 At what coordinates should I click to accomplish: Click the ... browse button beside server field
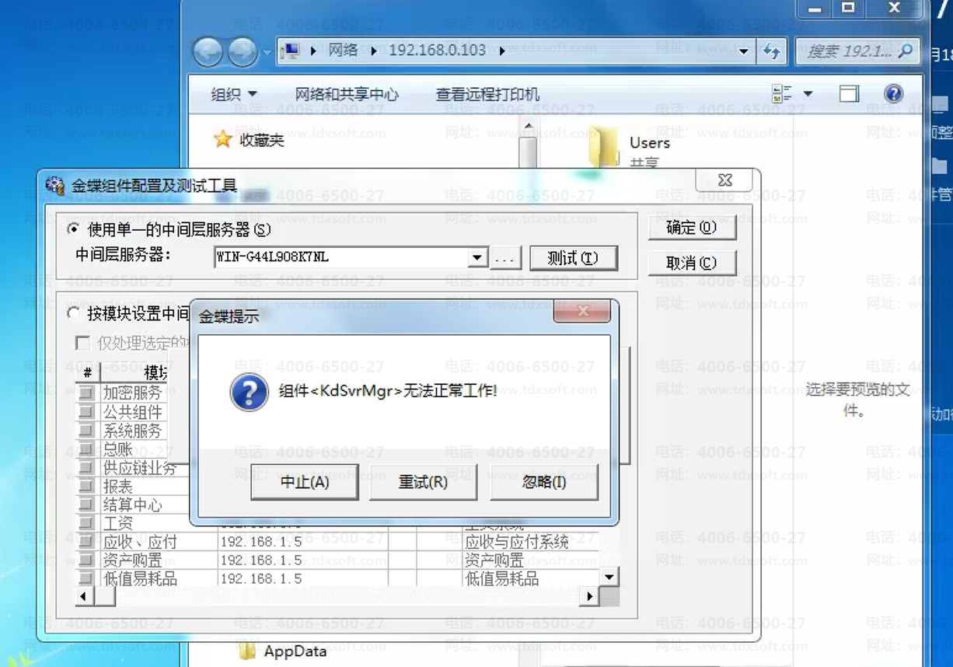click(505, 258)
